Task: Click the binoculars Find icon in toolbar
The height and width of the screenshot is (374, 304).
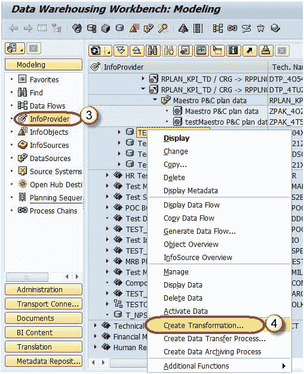Action: (152, 51)
